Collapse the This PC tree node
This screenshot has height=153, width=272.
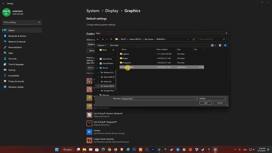tap(97, 68)
